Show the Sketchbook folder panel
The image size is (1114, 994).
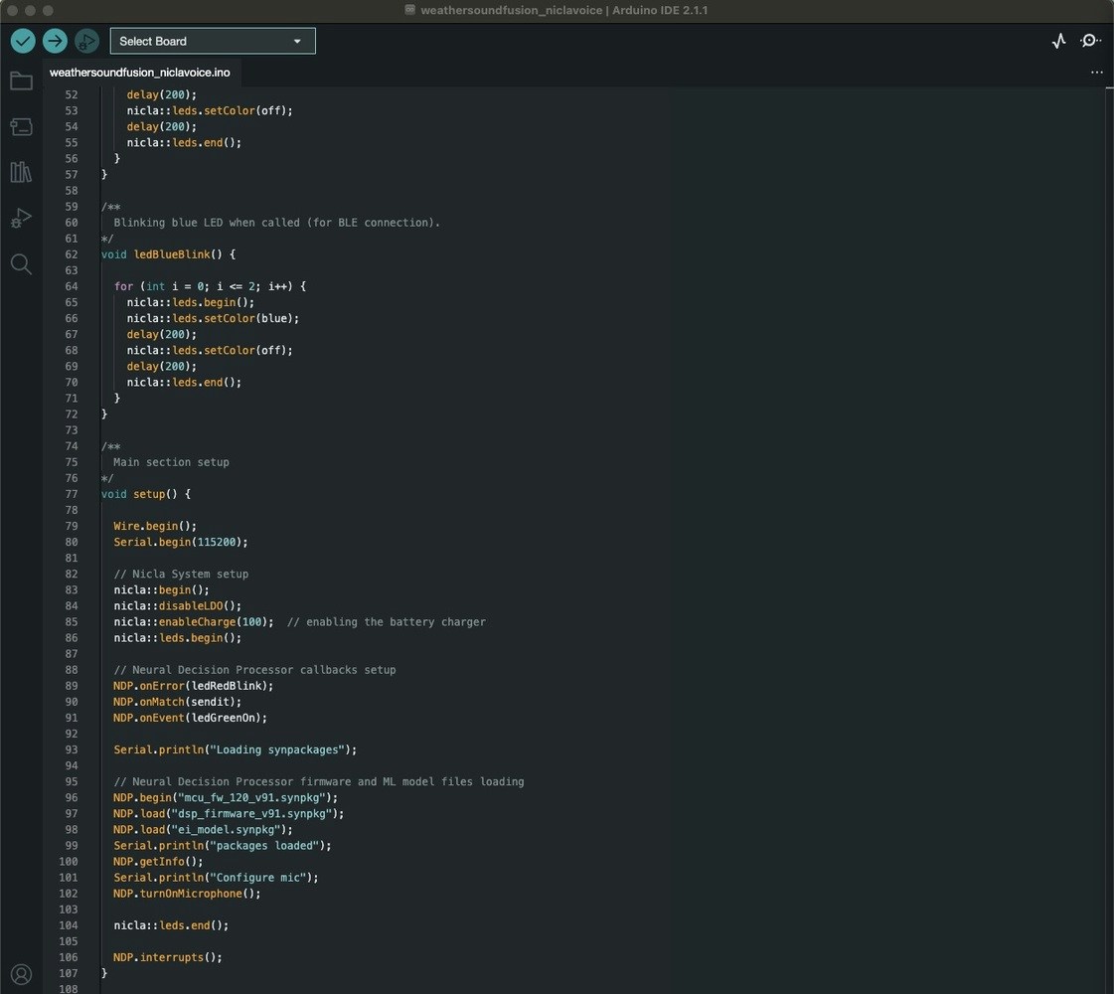coord(21,82)
